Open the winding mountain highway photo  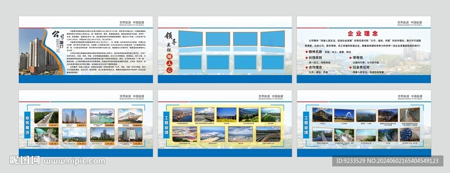249,115
